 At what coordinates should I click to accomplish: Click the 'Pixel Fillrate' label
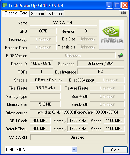18,88
